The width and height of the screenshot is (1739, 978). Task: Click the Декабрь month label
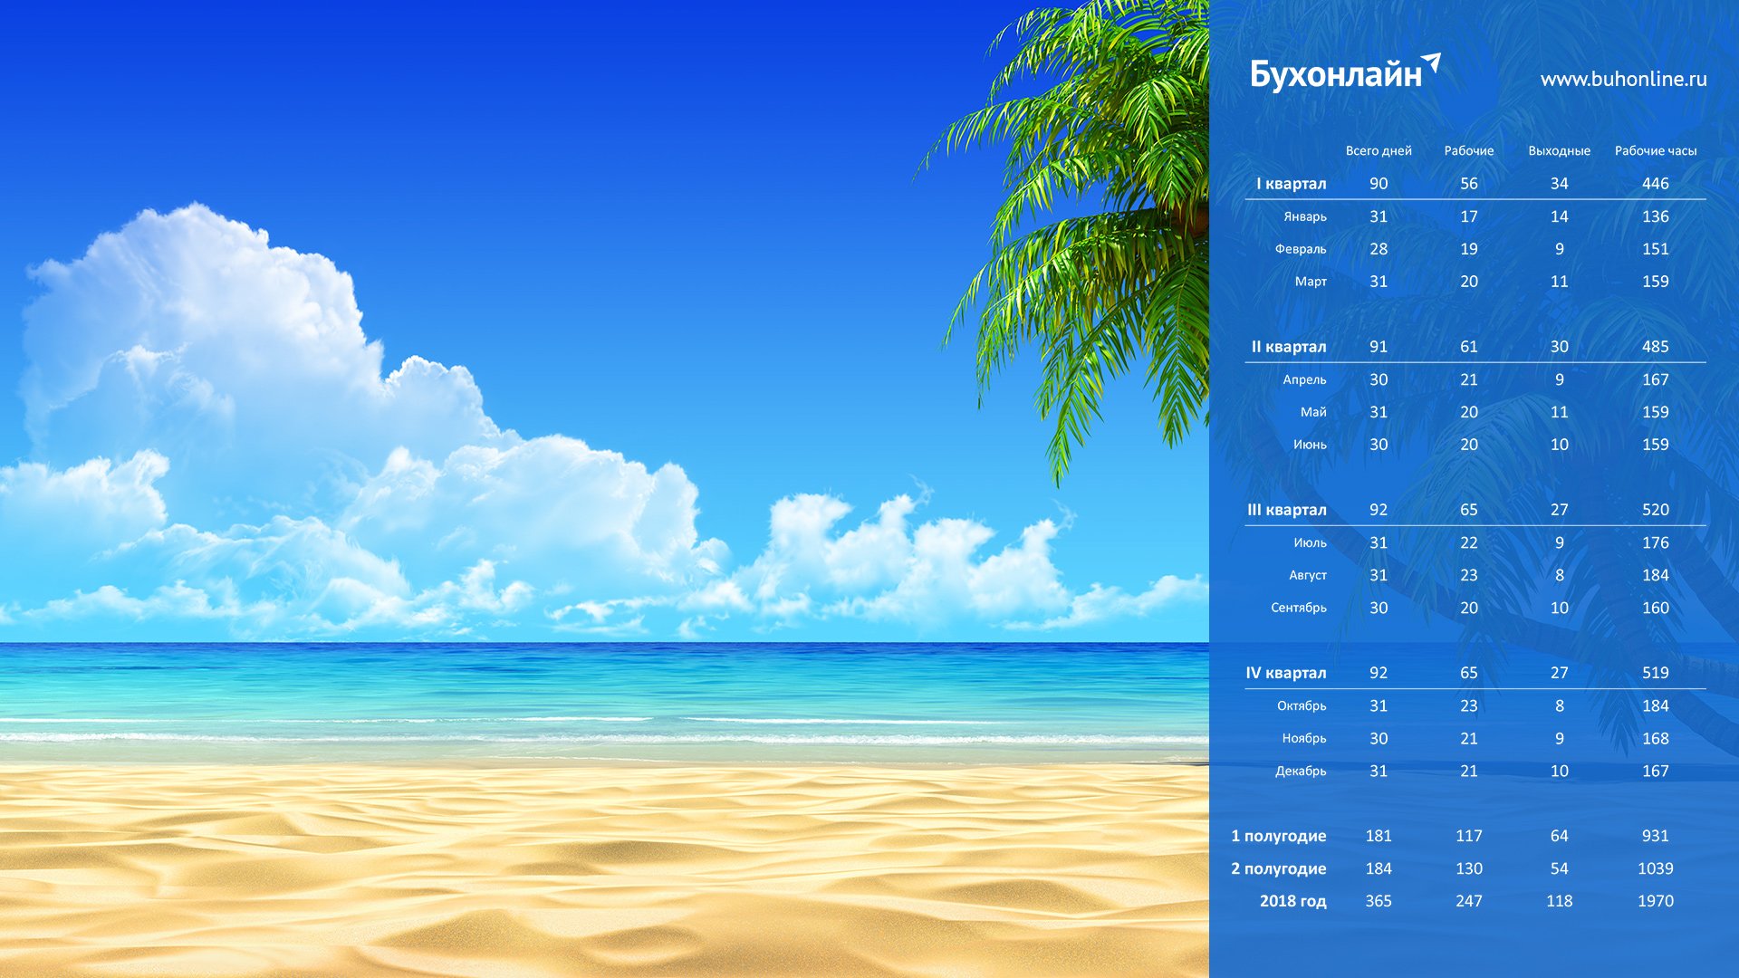point(1300,771)
